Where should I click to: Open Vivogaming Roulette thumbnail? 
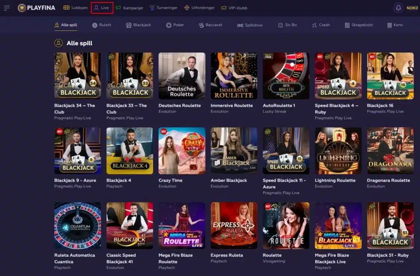[x=286, y=226]
